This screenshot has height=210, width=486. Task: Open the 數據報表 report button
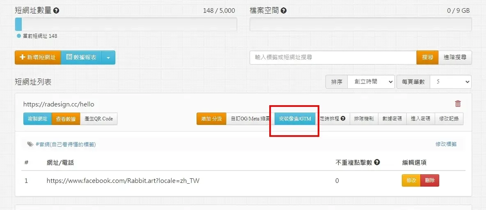[81, 58]
